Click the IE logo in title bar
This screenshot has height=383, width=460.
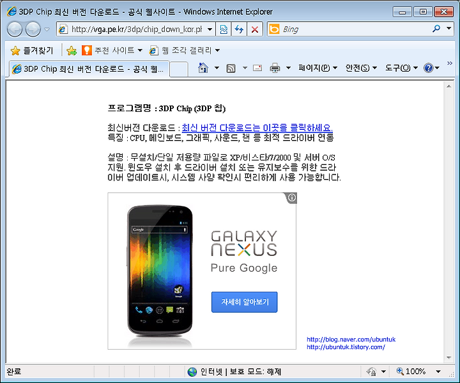pyautogui.click(x=12, y=12)
